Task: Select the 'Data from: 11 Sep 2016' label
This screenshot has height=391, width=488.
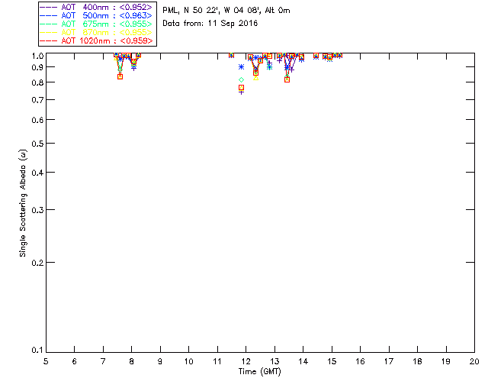Action: [x=210, y=24]
